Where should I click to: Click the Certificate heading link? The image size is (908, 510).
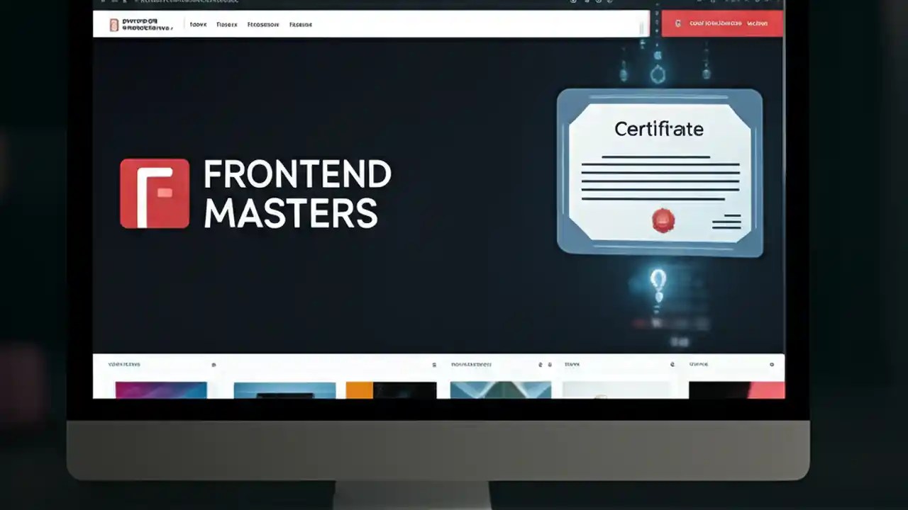click(x=658, y=129)
